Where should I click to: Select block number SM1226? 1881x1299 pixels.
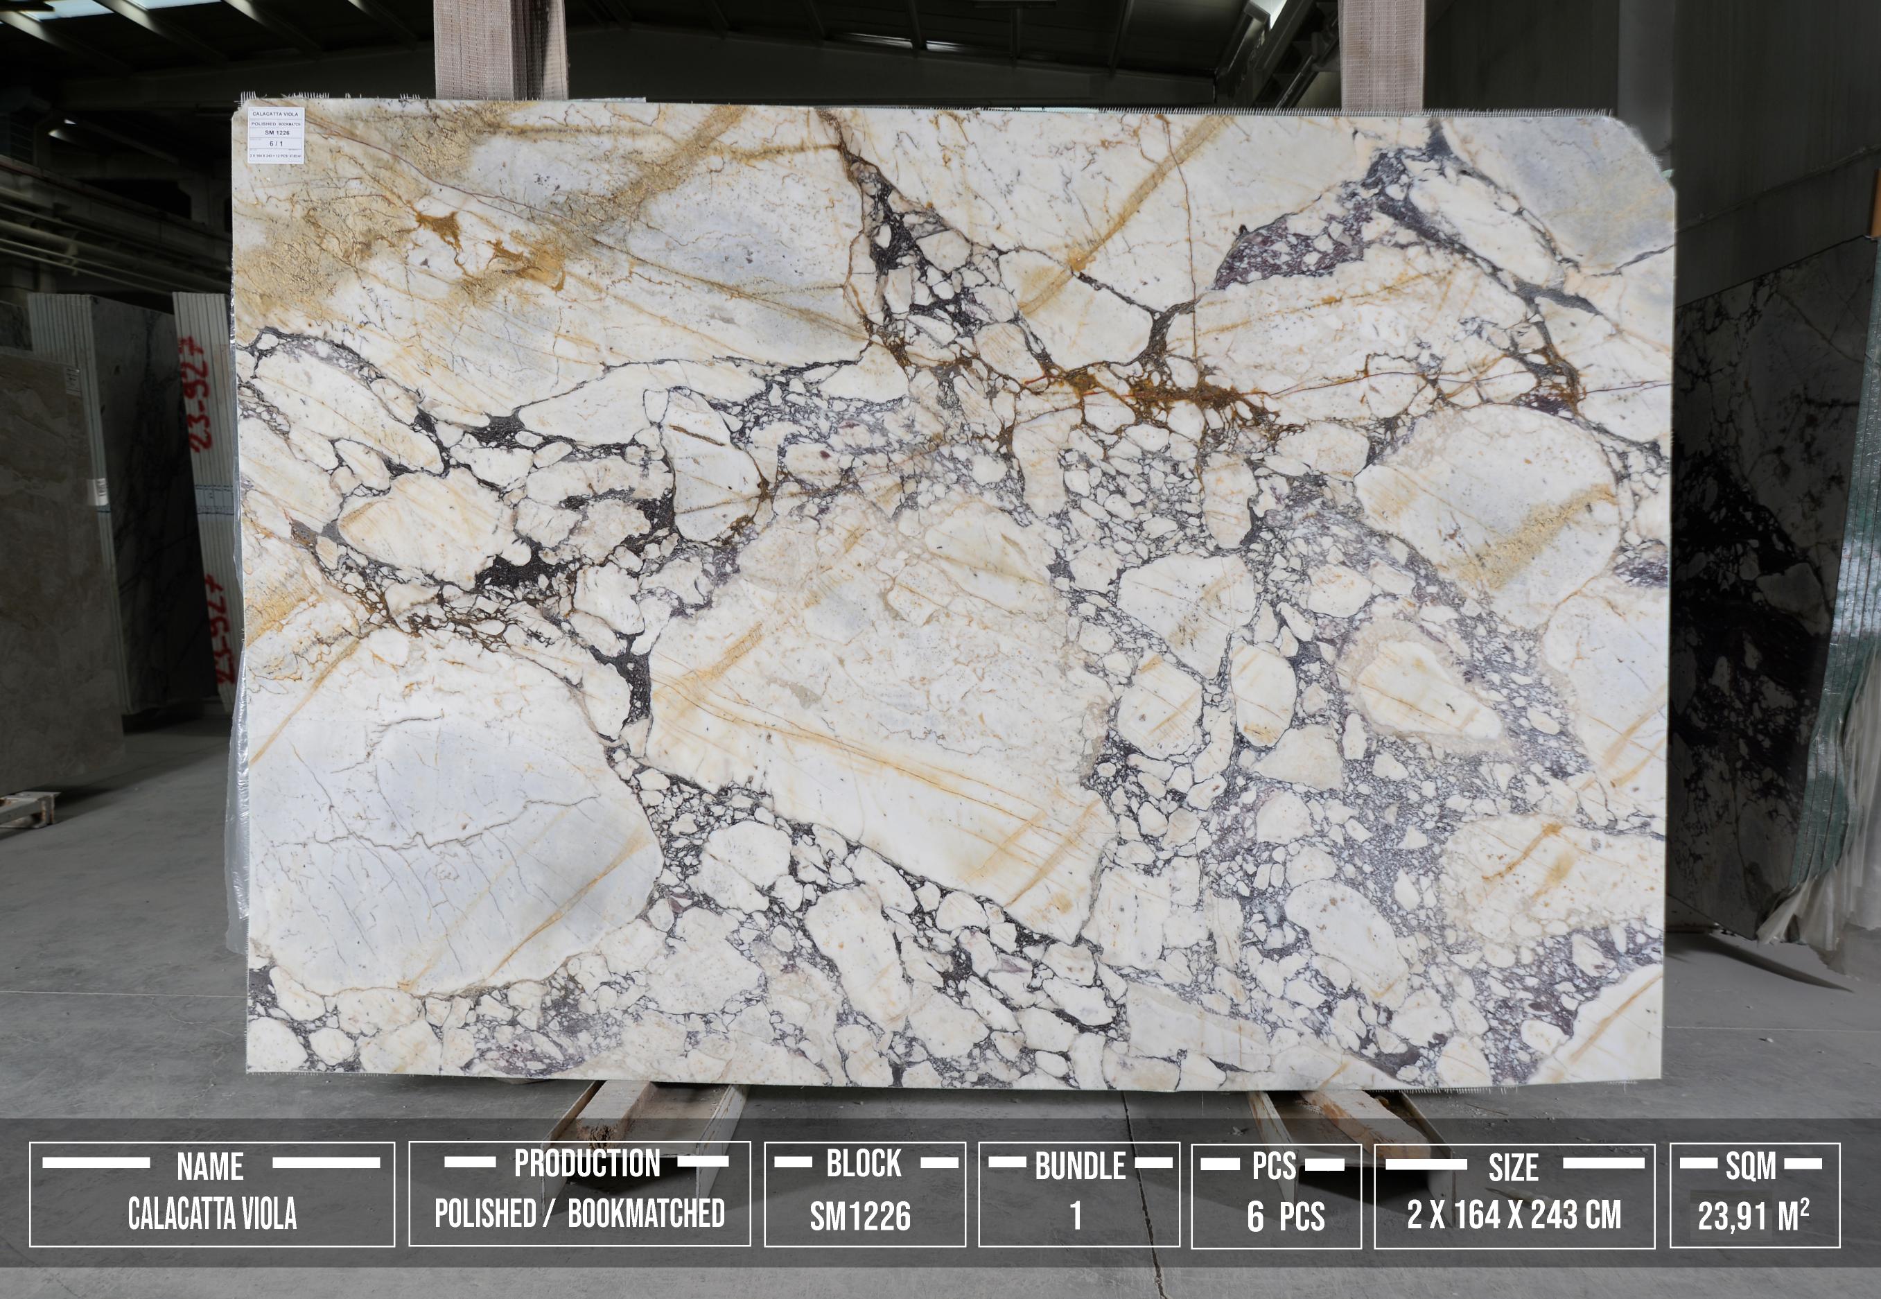point(860,1217)
